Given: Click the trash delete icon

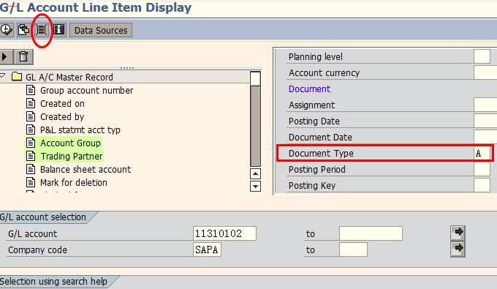Looking at the screenshot, I should (x=23, y=57).
